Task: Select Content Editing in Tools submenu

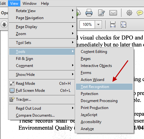Action: (x=104, y=52)
